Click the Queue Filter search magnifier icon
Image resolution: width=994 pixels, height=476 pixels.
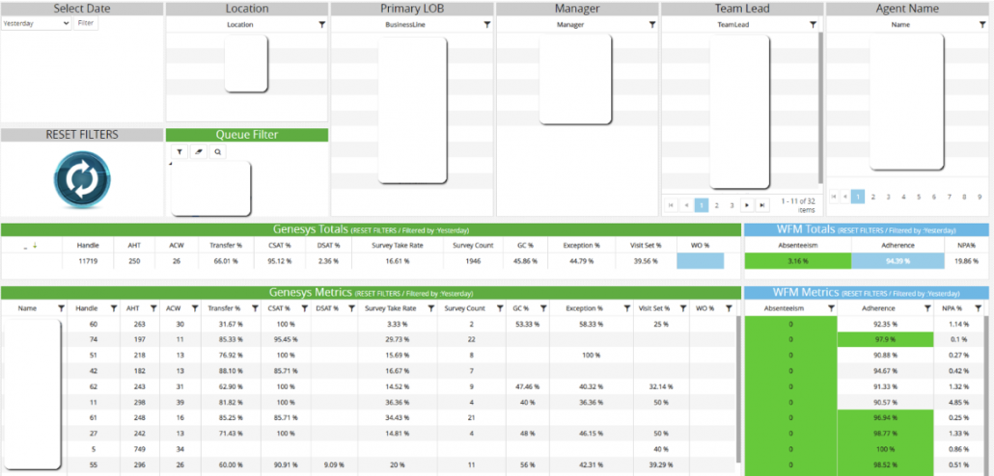pyautogui.click(x=217, y=152)
